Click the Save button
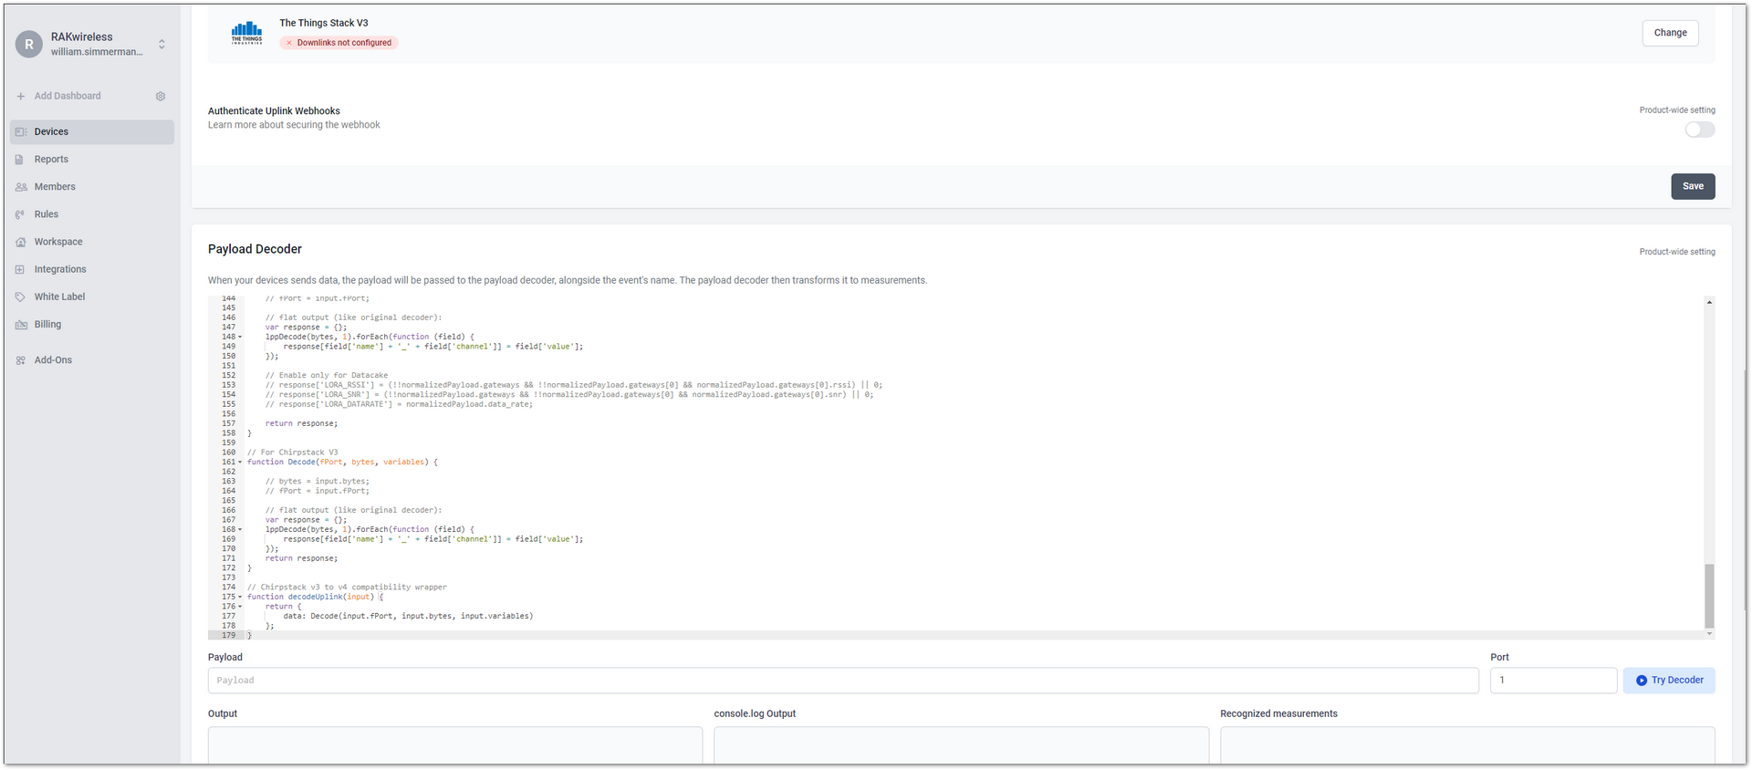Viewport: 1752px width, 770px height. click(x=1693, y=186)
